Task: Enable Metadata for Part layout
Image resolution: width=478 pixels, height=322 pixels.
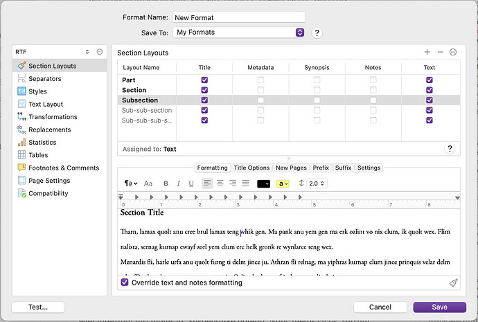Action: (260, 80)
